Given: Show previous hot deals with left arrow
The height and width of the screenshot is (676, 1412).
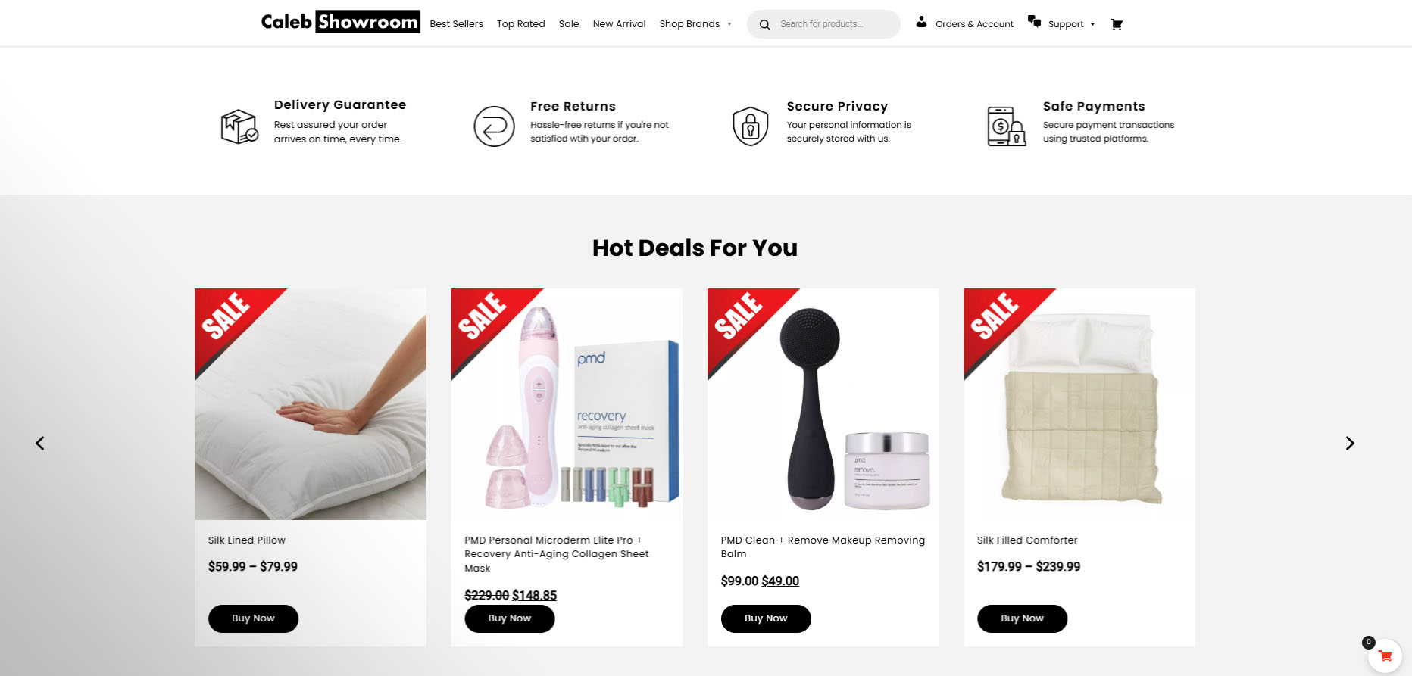Looking at the screenshot, I should tap(40, 443).
